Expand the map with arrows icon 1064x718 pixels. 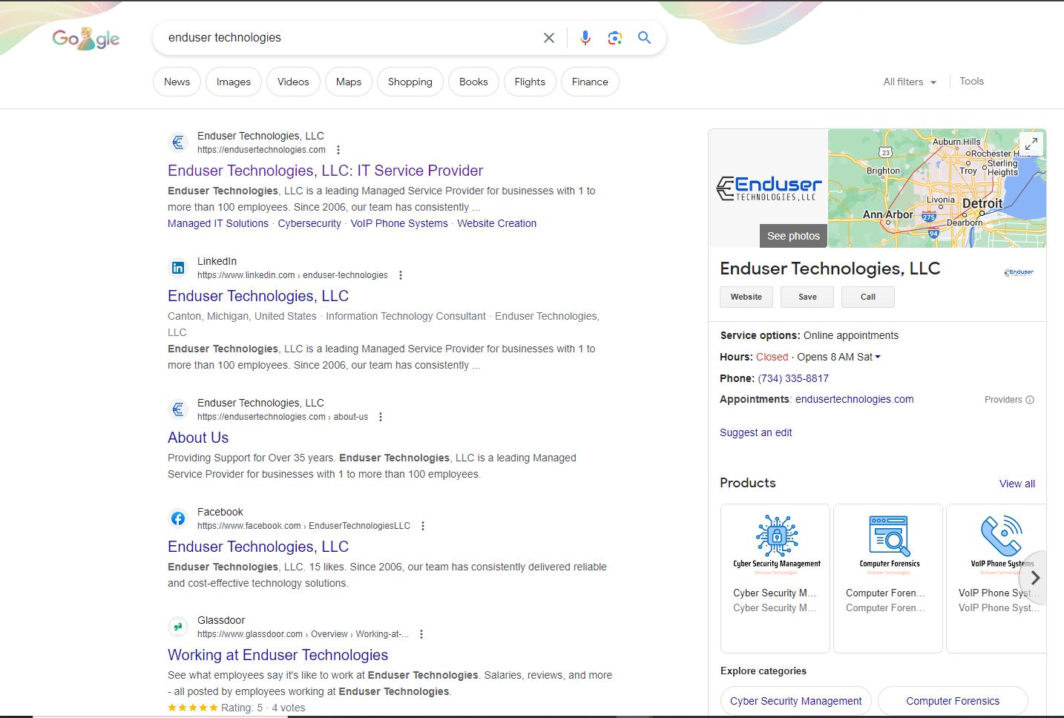(1031, 145)
